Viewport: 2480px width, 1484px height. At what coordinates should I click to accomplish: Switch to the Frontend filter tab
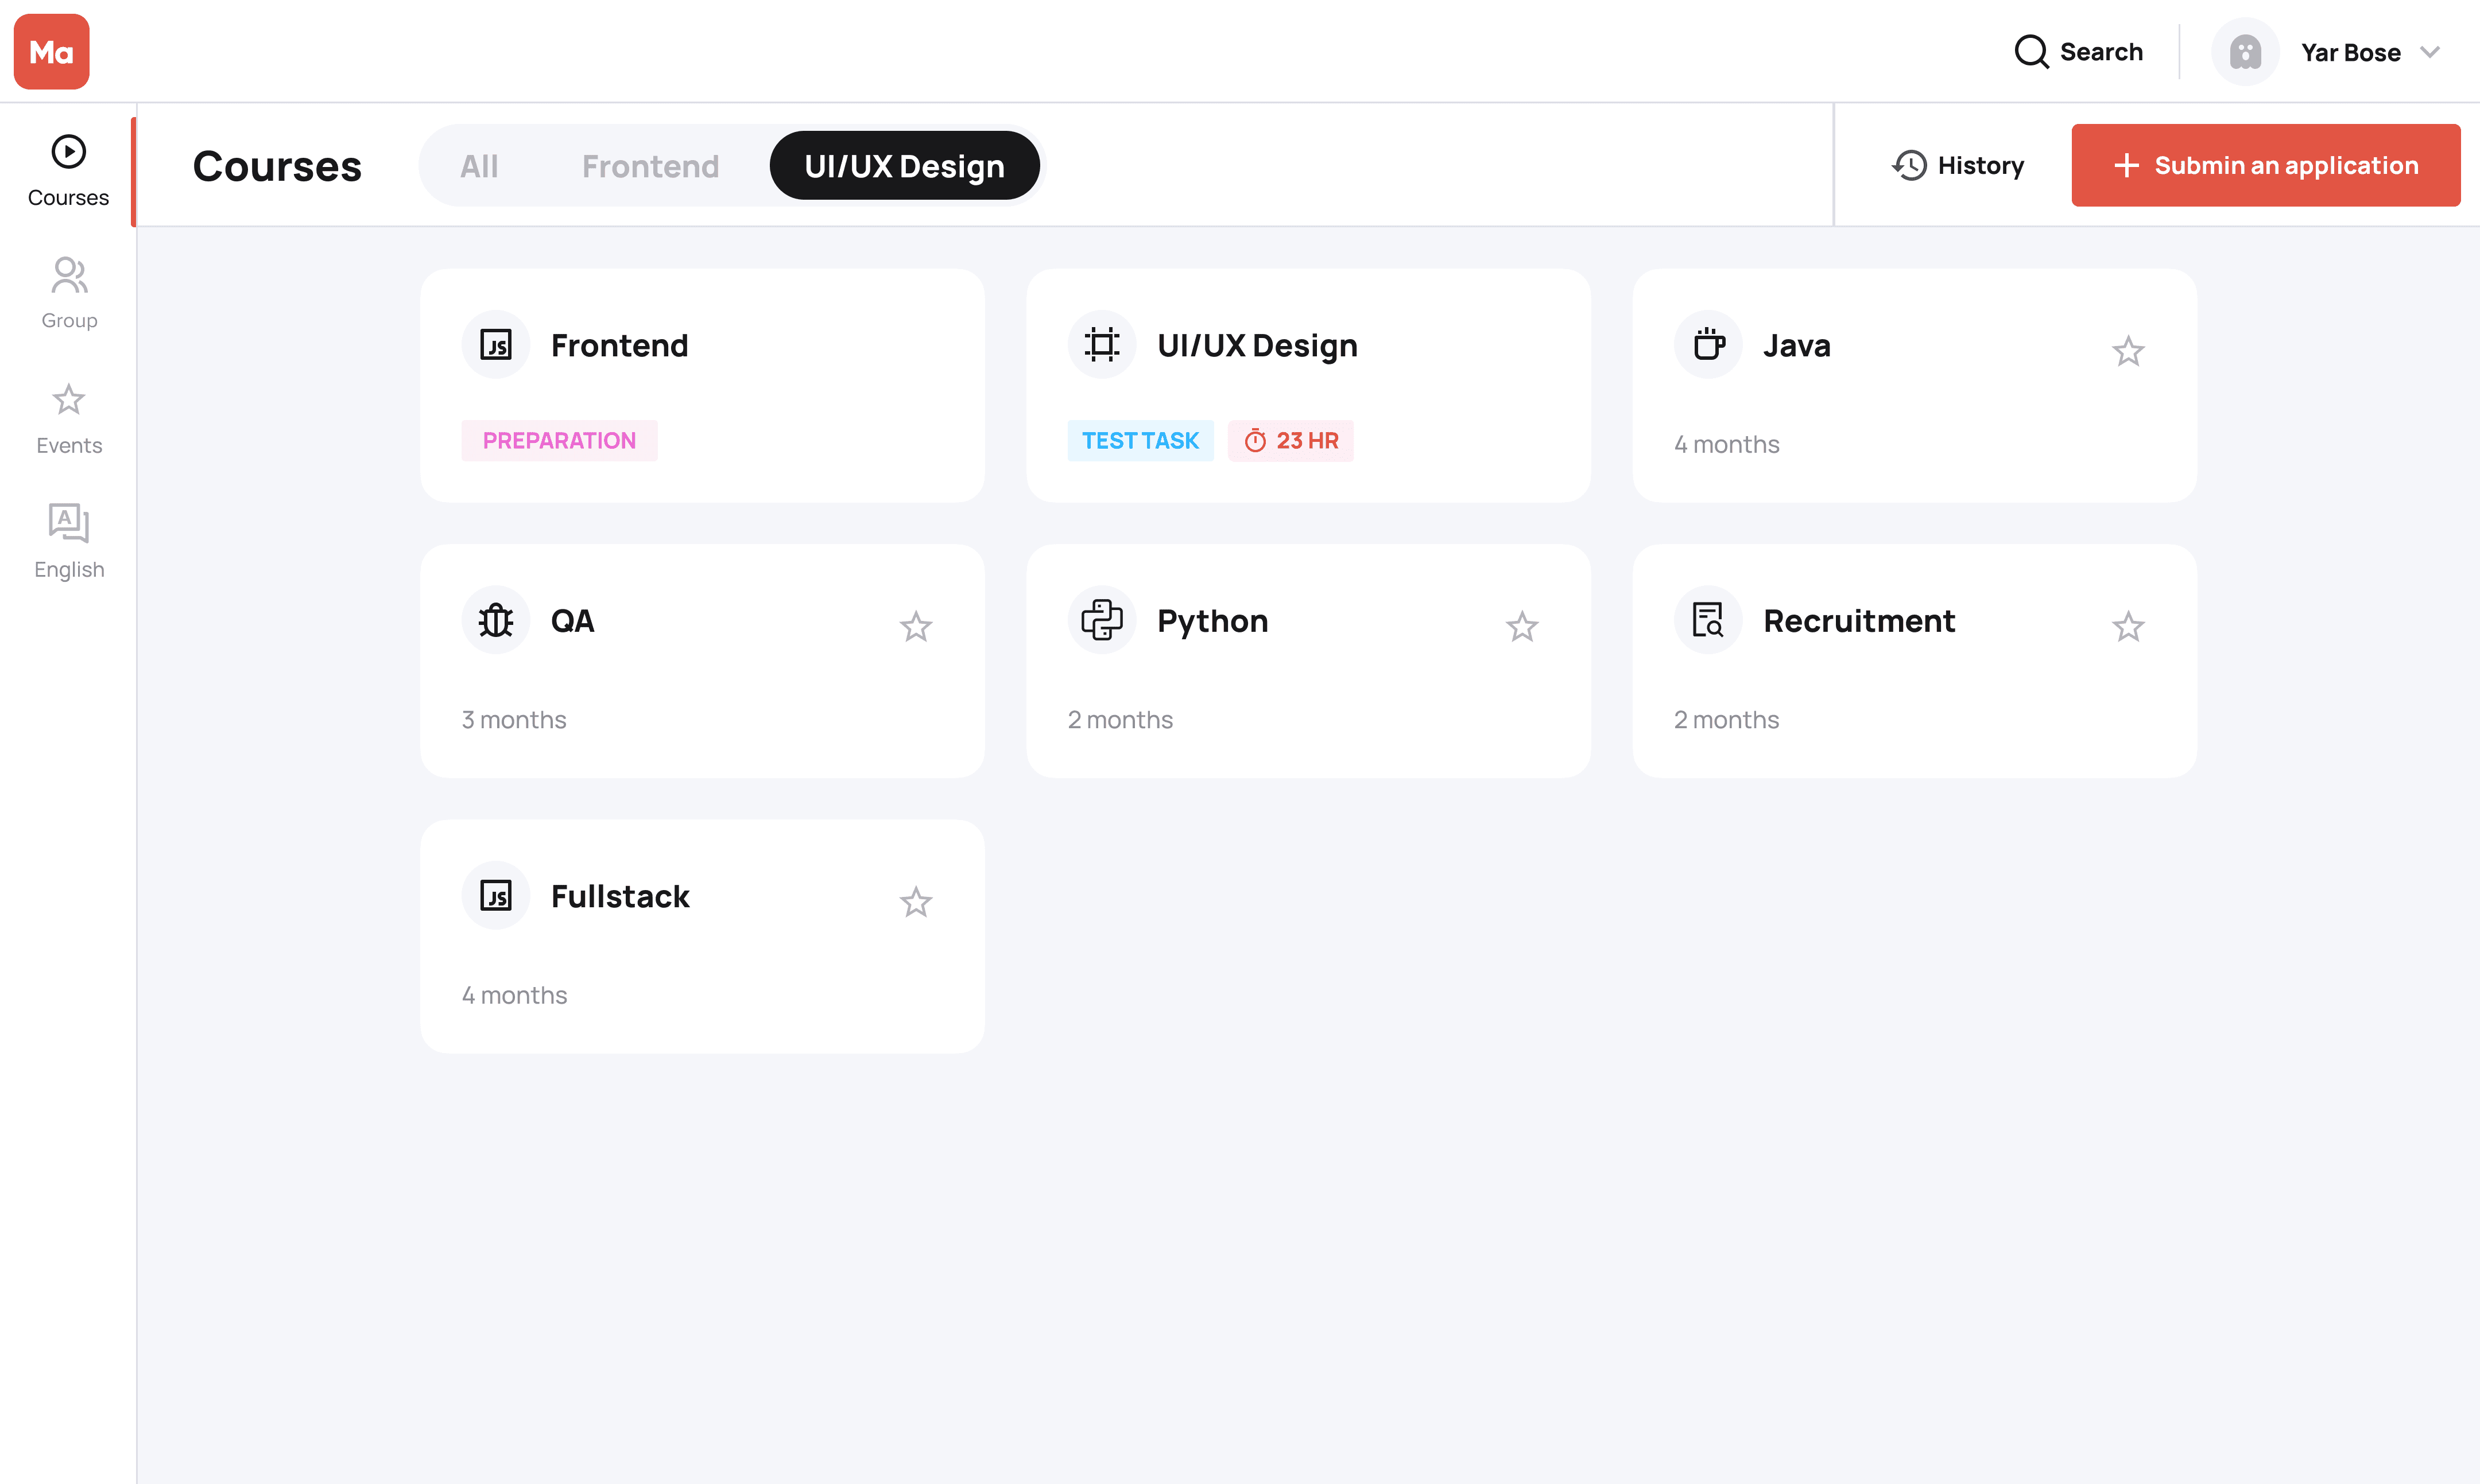650,166
